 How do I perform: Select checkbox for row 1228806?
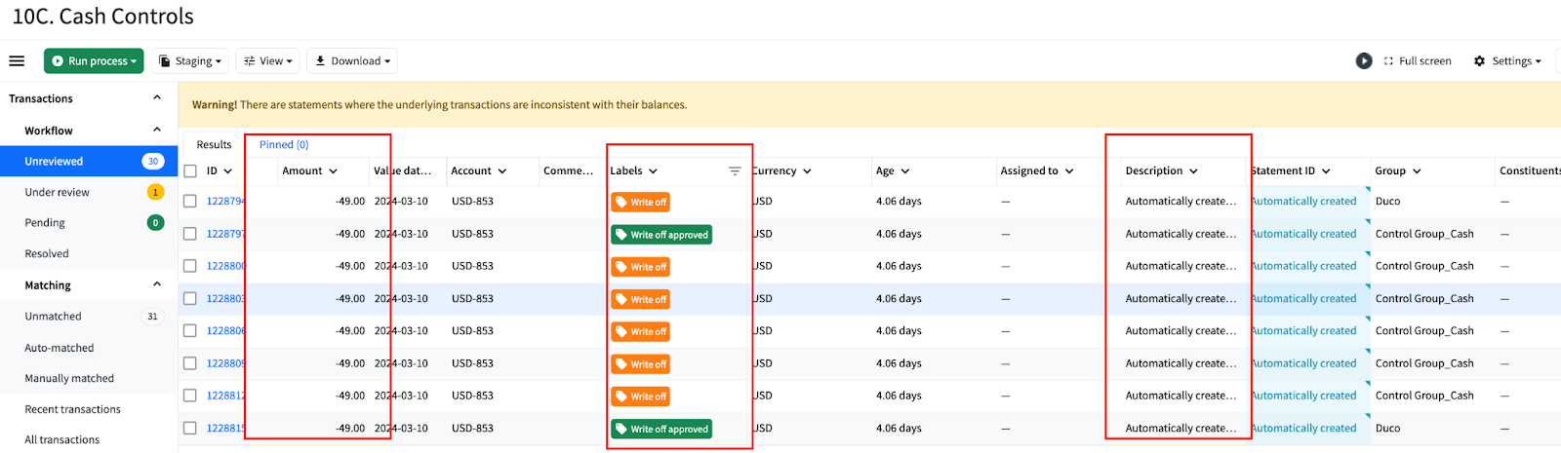click(x=190, y=330)
